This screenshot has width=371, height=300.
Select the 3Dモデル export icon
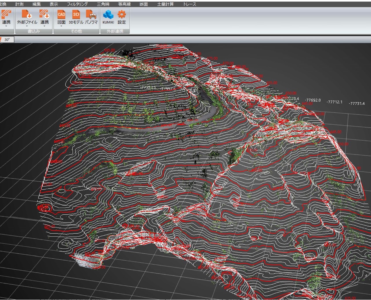point(76,14)
